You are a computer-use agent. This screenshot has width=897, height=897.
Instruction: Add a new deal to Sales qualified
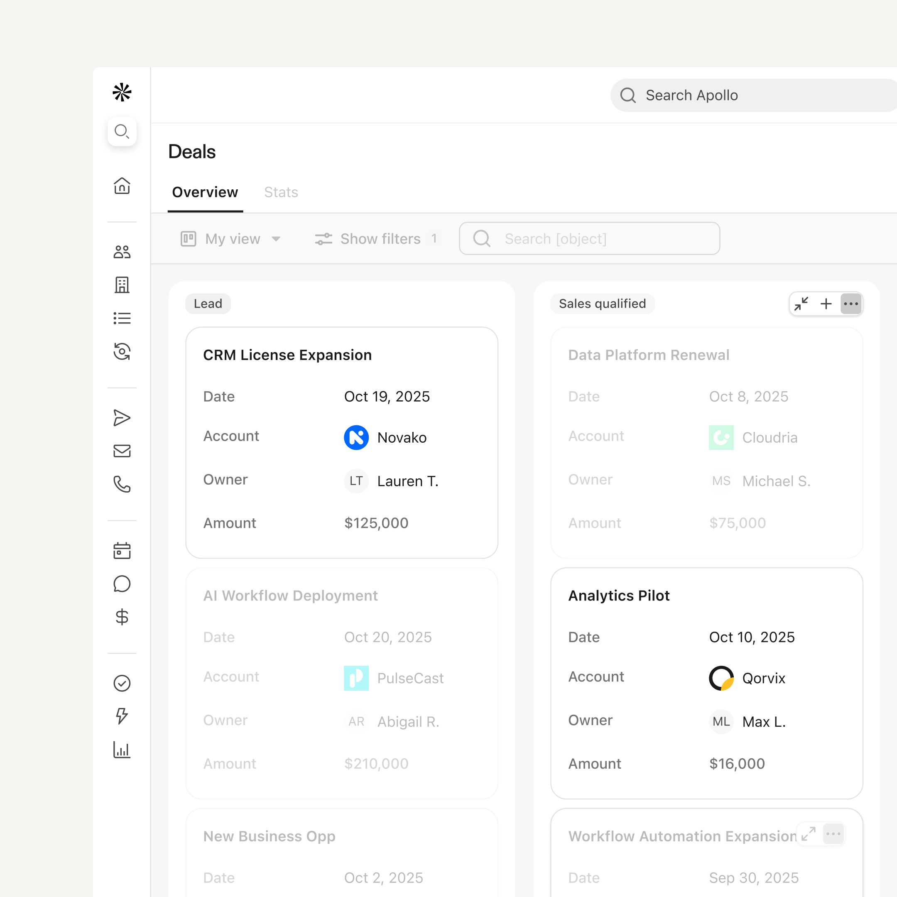826,304
